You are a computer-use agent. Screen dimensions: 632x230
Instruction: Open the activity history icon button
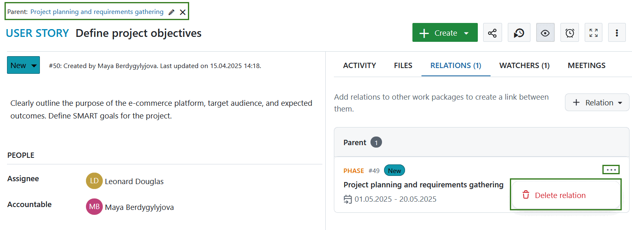[x=519, y=33]
